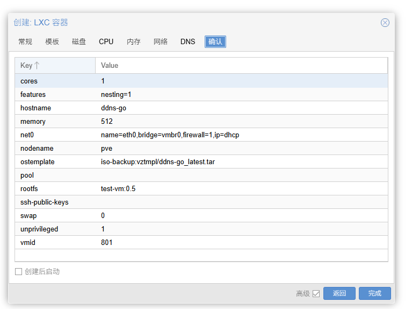Switch to the 网络 tab
Image resolution: width=412 pixels, height=309 pixels.
click(x=161, y=42)
